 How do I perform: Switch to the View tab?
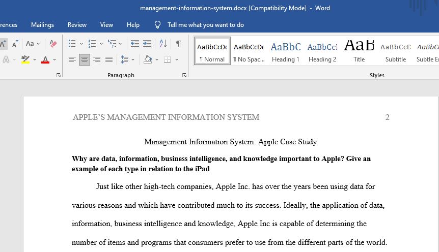[x=106, y=25]
